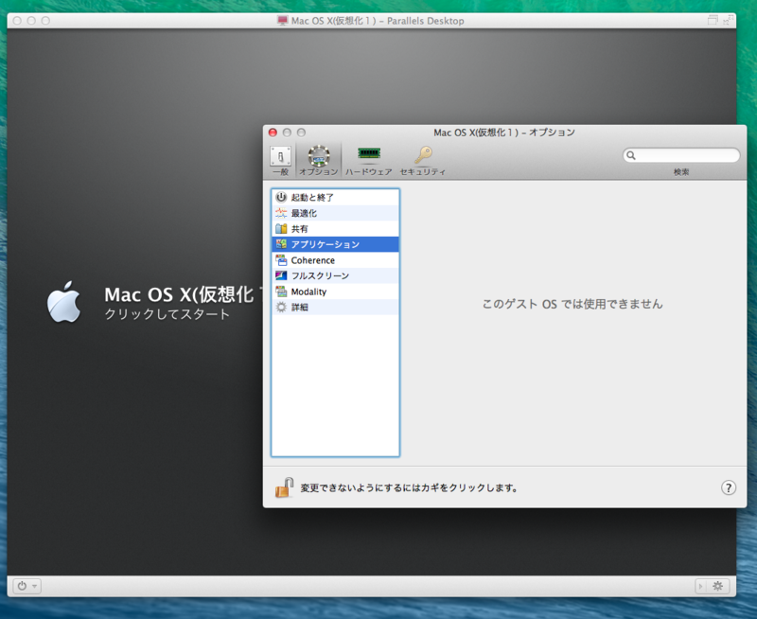
Task: Select Modality in the options list
Action: click(335, 292)
